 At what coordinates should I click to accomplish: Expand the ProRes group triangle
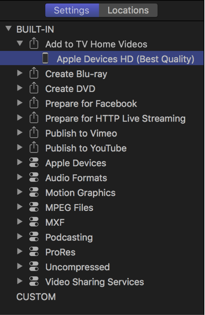click(x=20, y=251)
